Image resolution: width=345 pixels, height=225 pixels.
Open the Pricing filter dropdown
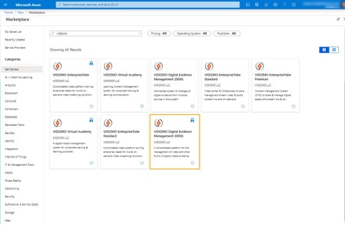click(x=159, y=33)
